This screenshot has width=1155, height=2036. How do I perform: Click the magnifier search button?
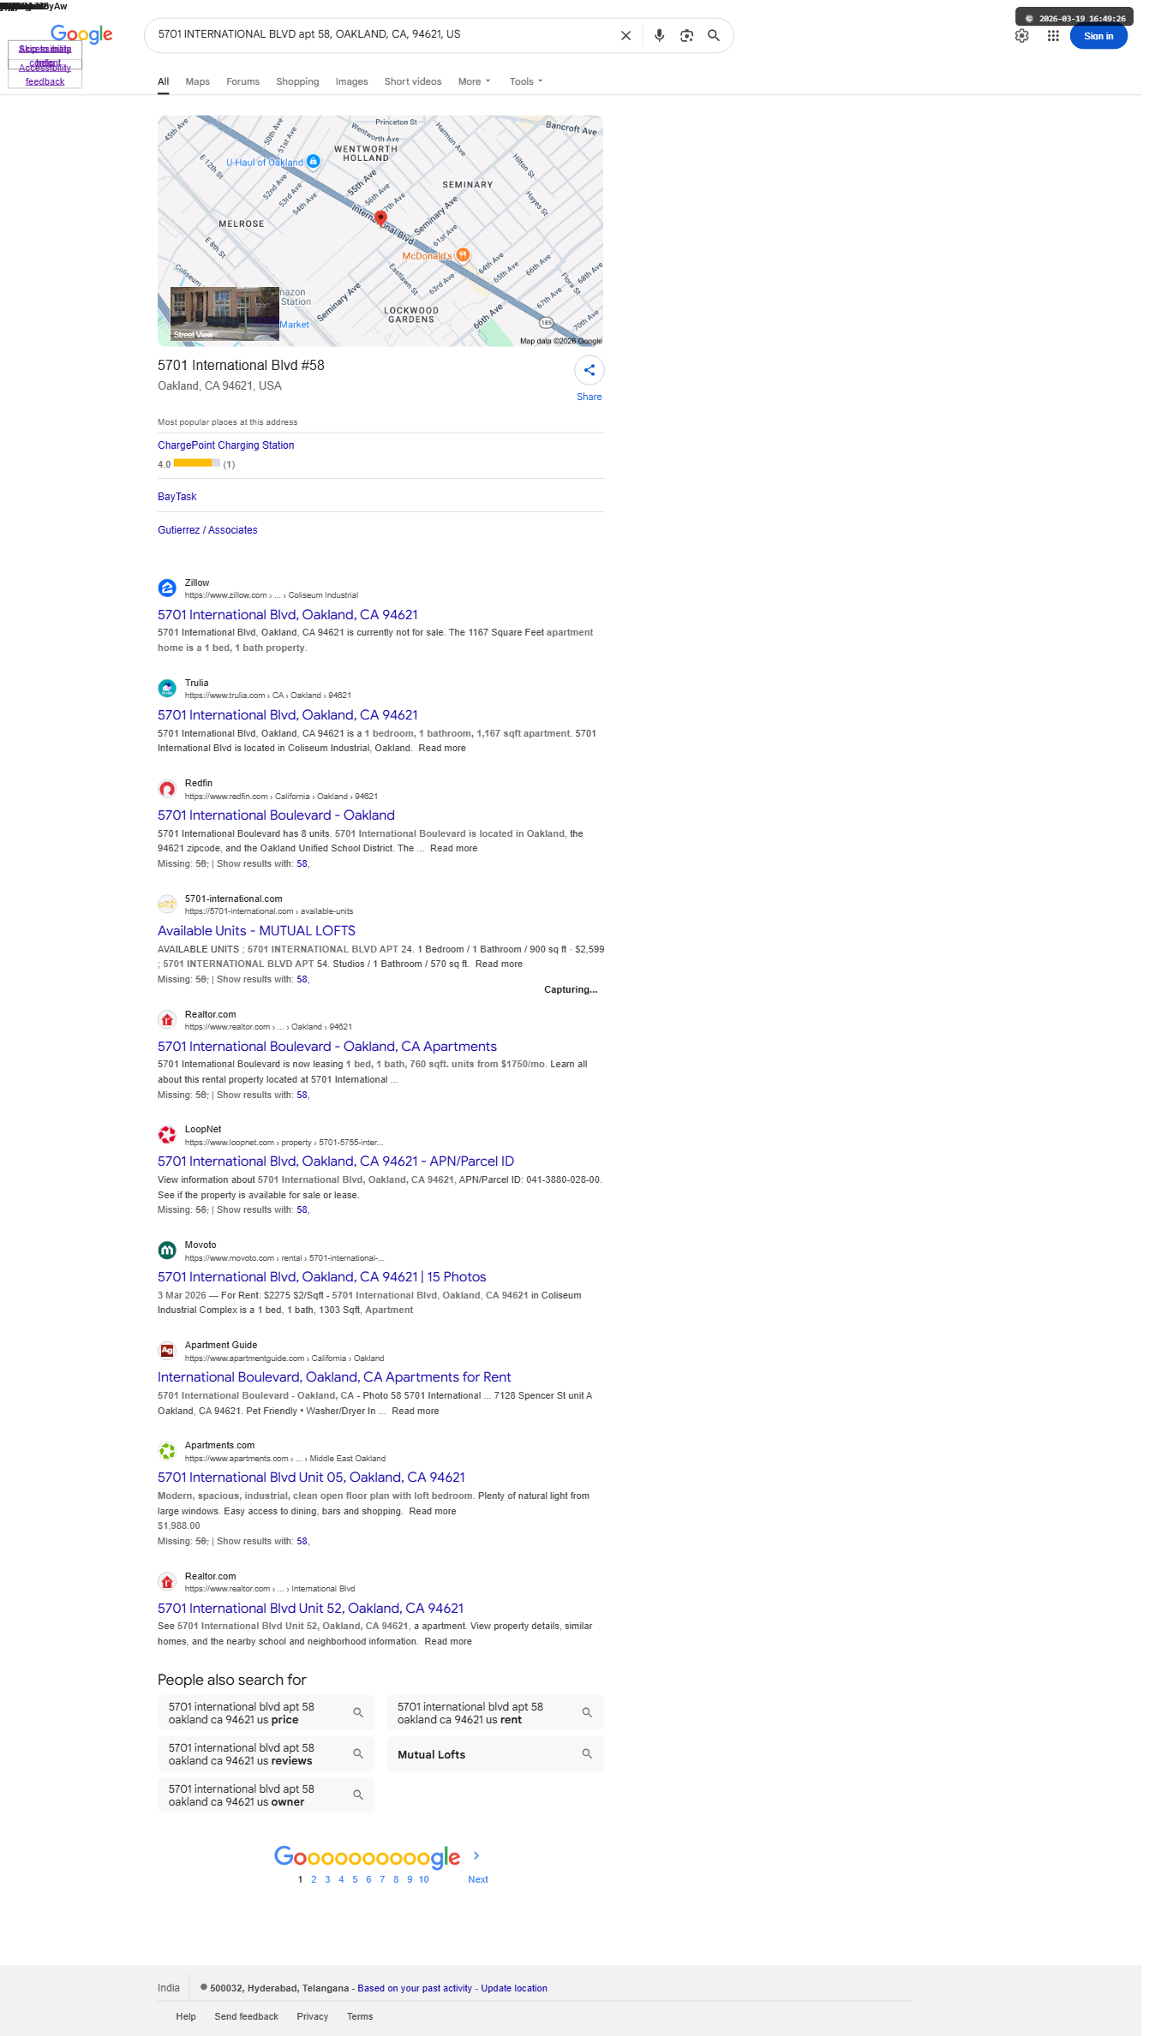tap(714, 36)
